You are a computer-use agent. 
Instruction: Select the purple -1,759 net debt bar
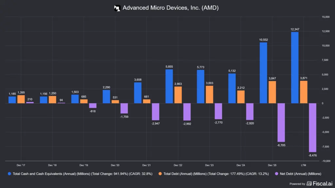coord(124,108)
